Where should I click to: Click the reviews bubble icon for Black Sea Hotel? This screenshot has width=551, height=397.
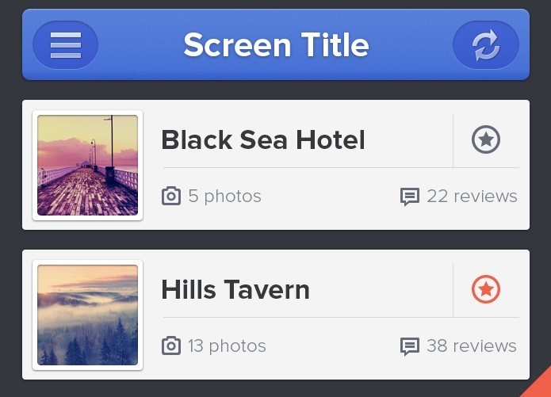point(410,197)
